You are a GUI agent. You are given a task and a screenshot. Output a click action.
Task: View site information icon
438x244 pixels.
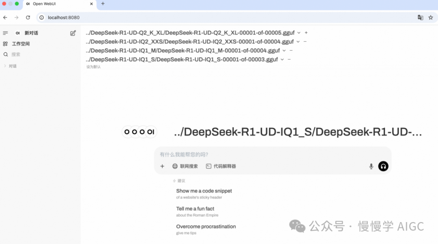42,17
